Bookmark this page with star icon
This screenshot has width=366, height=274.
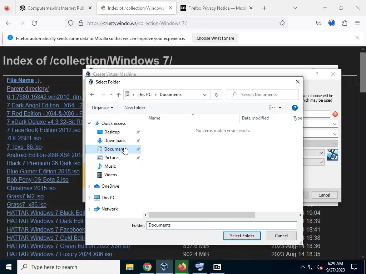[x=282, y=23]
